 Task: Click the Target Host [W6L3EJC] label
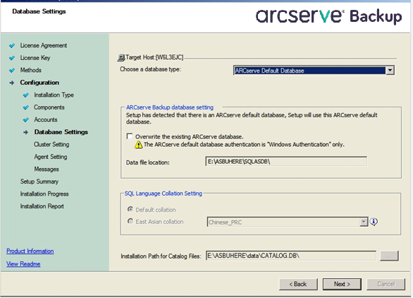[154, 57]
